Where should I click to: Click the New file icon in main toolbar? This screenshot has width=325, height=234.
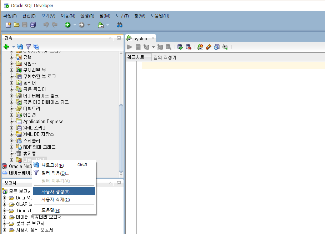click(x=8, y=25)
